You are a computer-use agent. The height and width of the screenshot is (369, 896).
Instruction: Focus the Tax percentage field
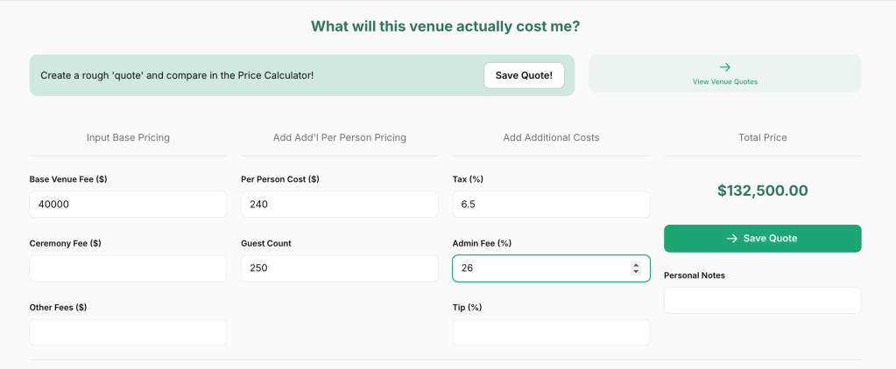point(551,204)
